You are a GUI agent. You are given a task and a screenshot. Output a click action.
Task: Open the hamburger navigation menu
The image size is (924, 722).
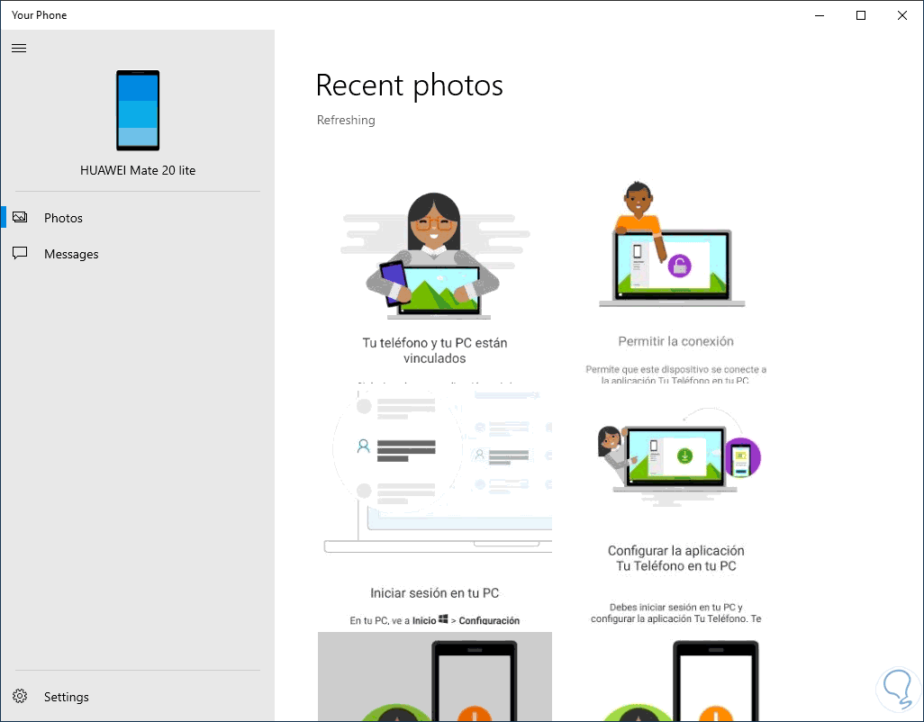pos(19,49)
